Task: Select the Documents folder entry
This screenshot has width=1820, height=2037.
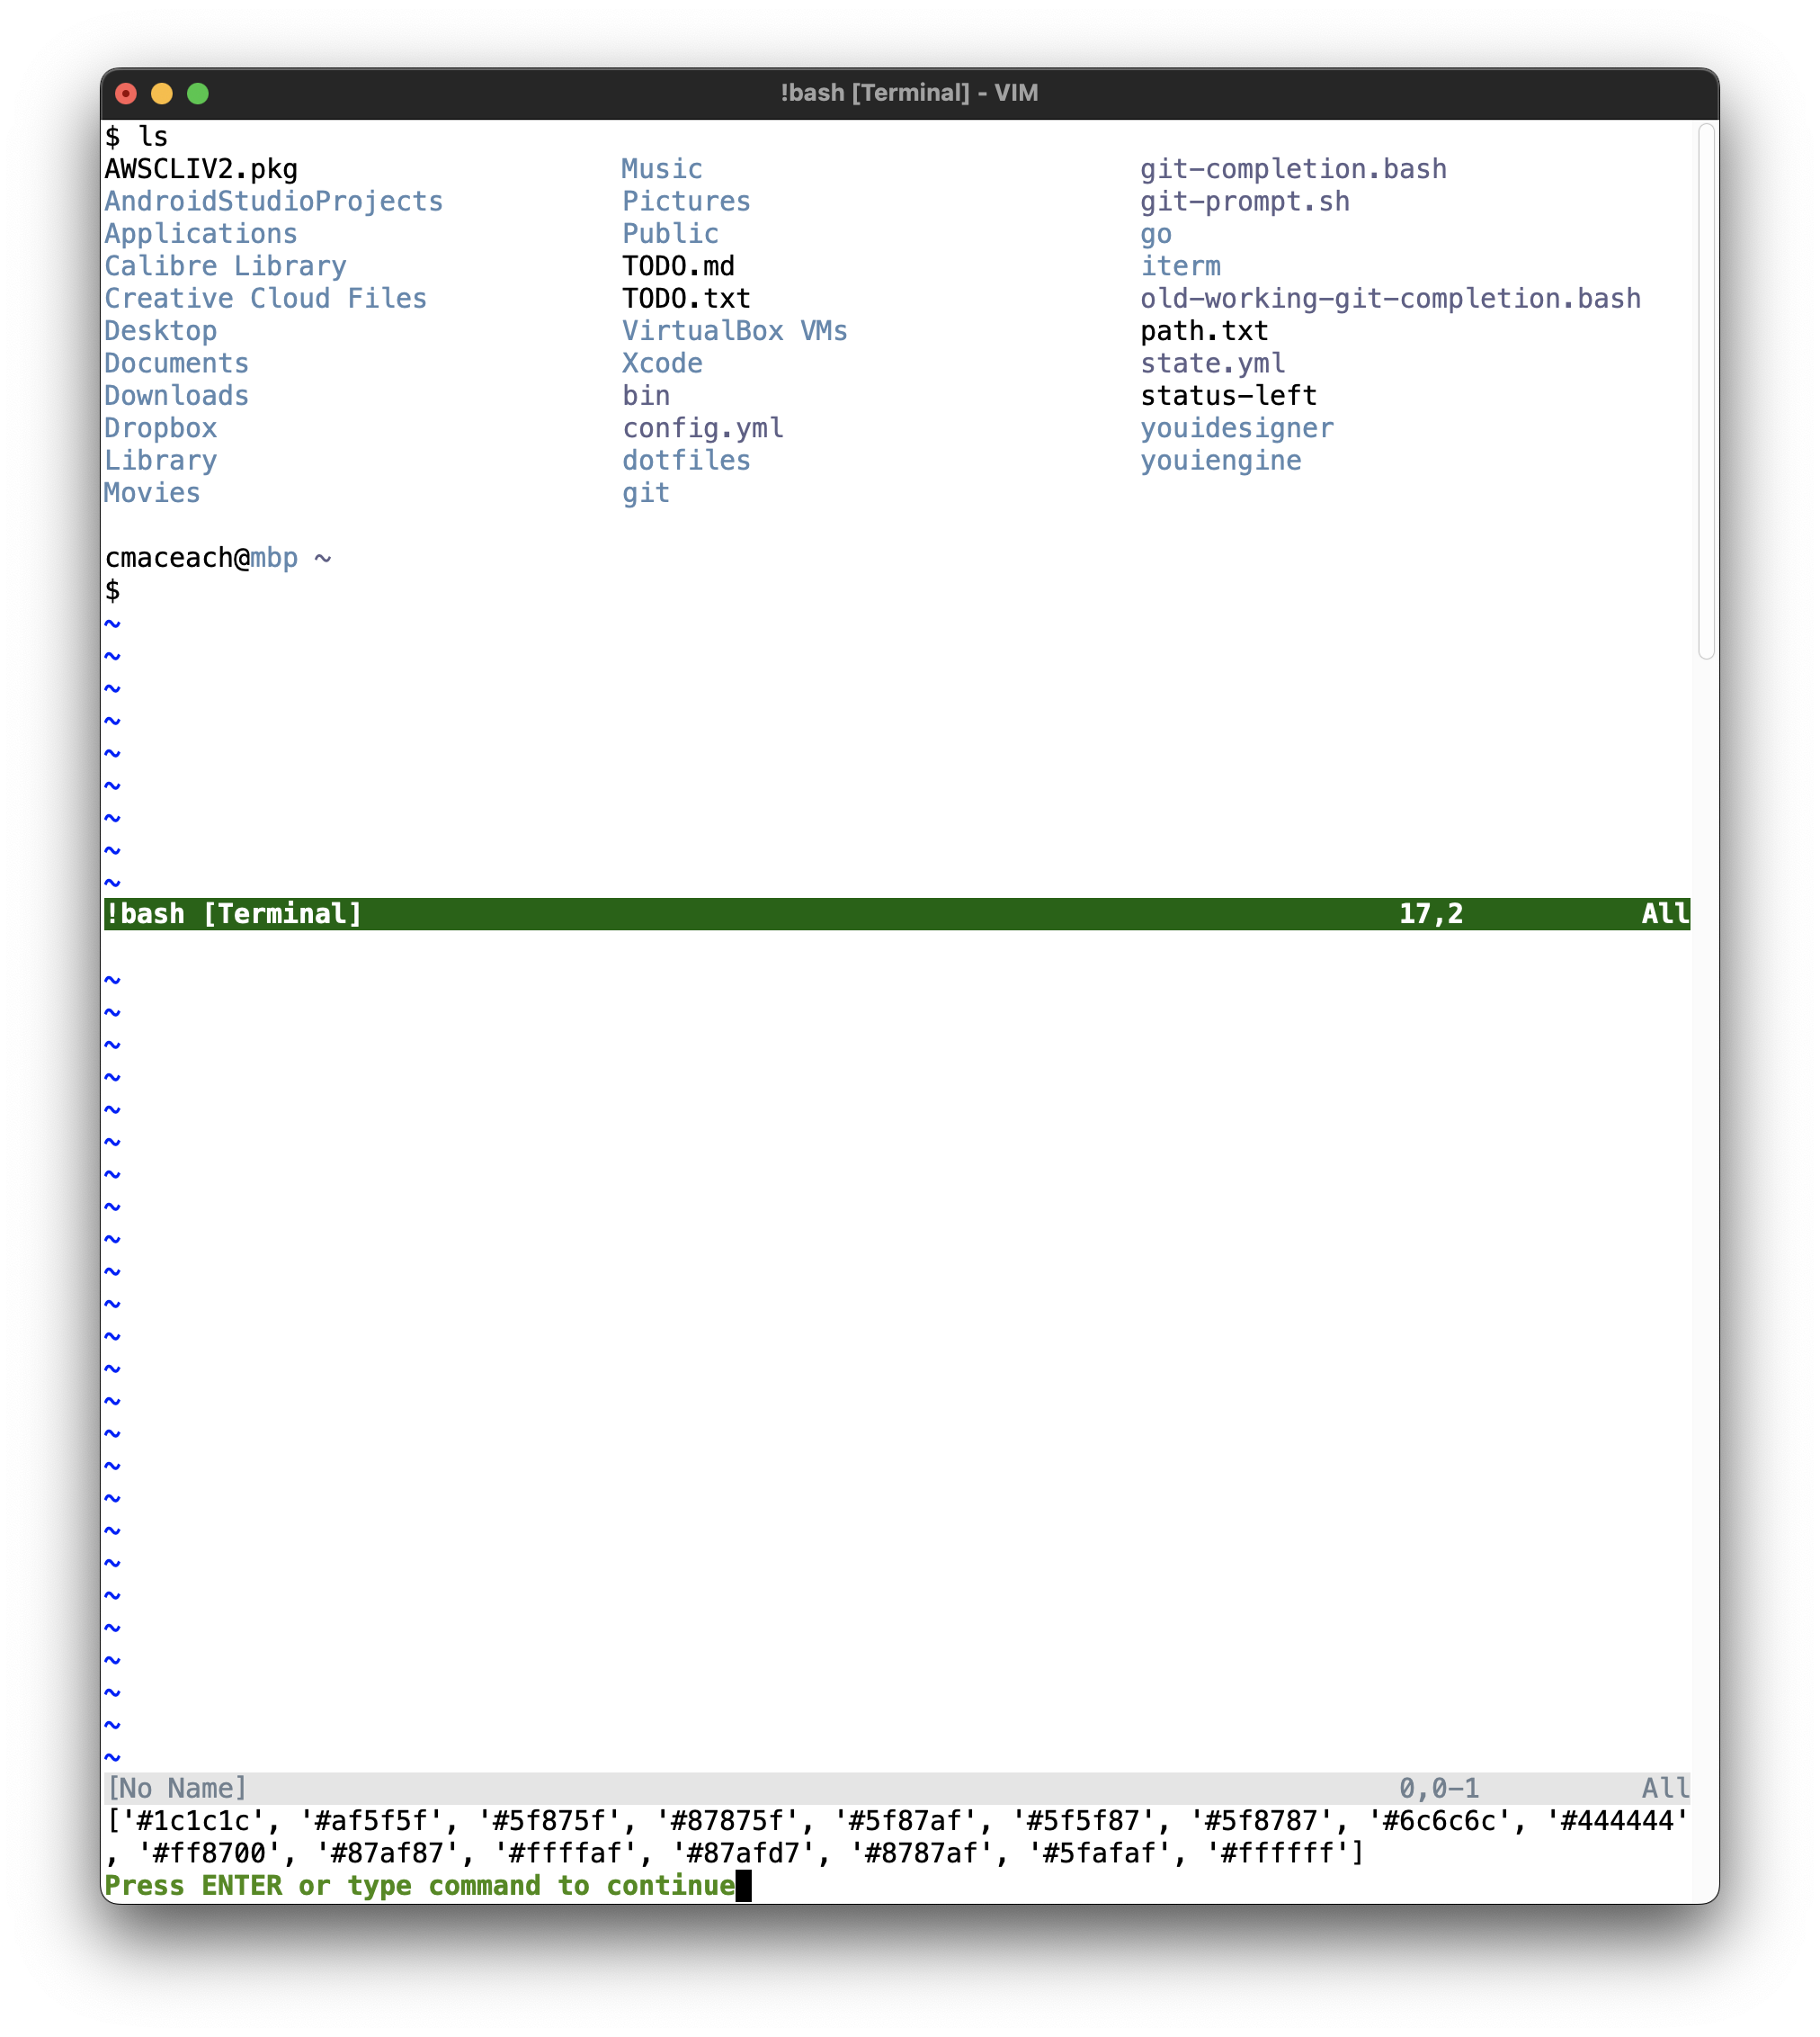Action: coord(176,363)
